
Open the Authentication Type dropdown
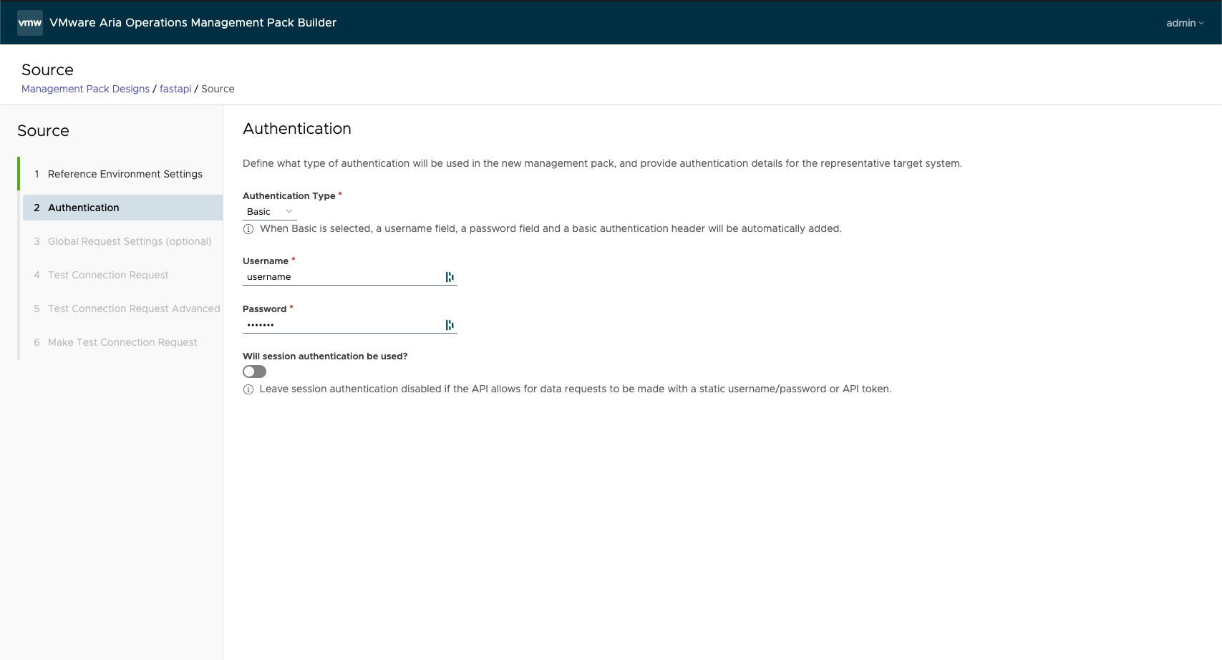(x=269, y=212)
